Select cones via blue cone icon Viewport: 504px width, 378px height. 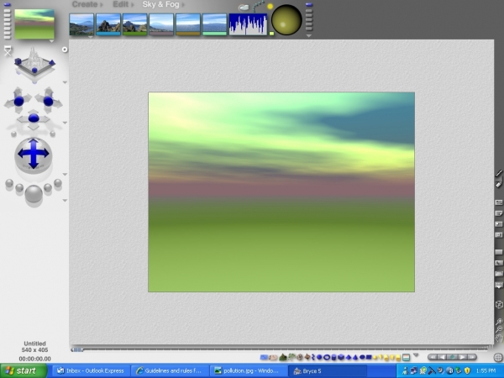pos(355,357)
